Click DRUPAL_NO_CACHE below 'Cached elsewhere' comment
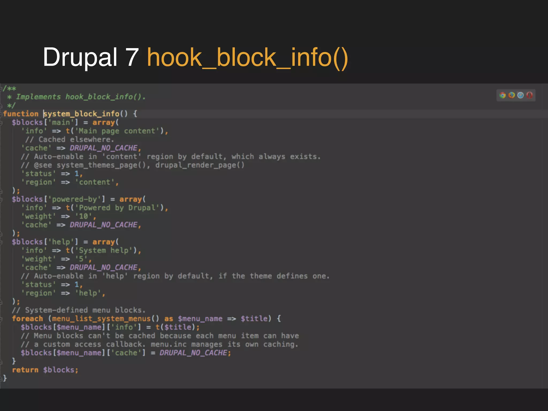The height and width of the screenshot is (411, 548). coord(104,148)
